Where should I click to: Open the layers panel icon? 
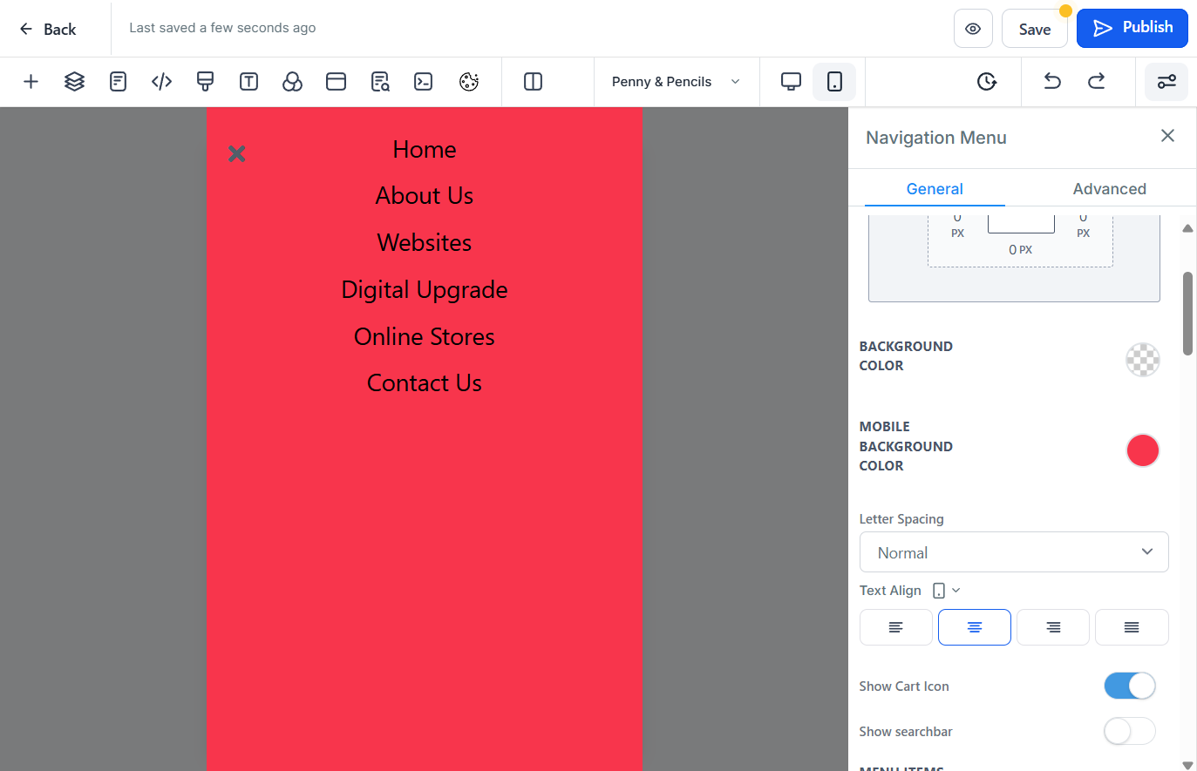click(x=74, y=82)
